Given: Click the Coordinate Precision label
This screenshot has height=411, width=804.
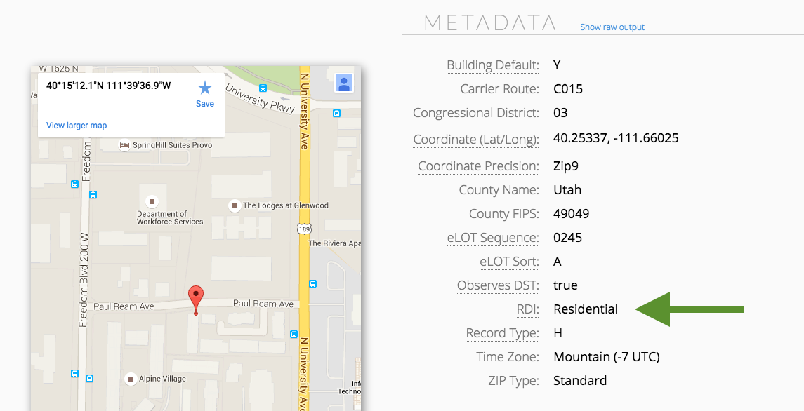Looking at the screenshot, I should tap(478, 166).
